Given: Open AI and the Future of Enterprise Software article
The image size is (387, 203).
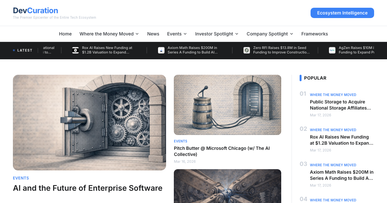Looking at the screenshot, I should tap(88, 188).
